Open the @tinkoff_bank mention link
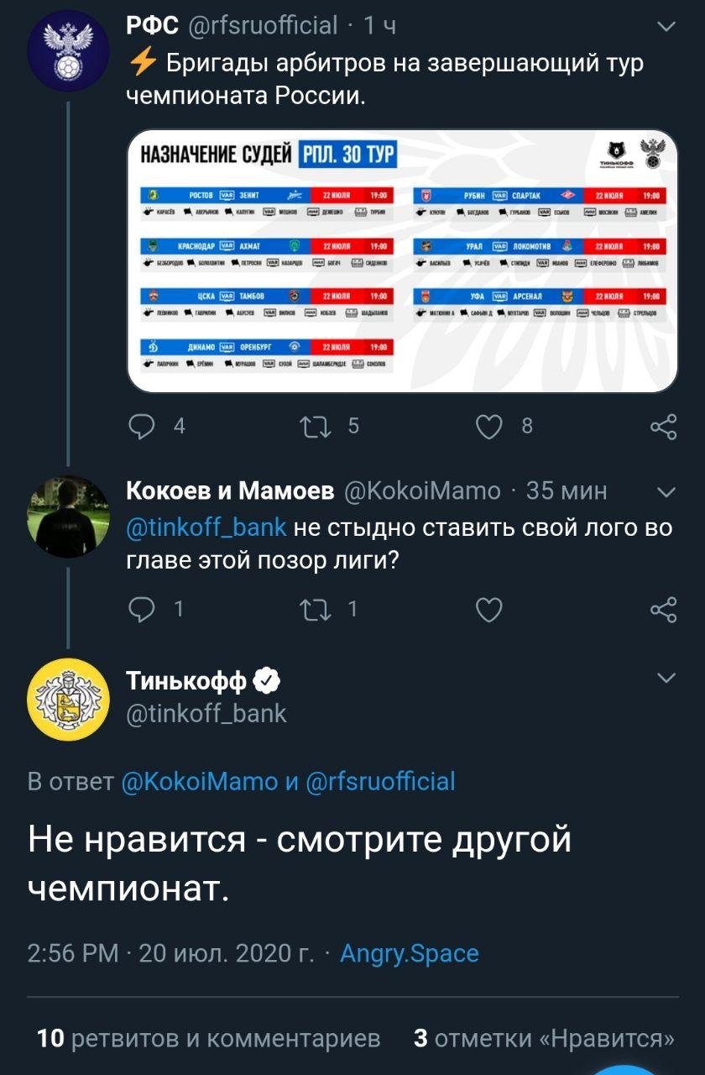Viewport: 705px width, 1075px height. 206,527
